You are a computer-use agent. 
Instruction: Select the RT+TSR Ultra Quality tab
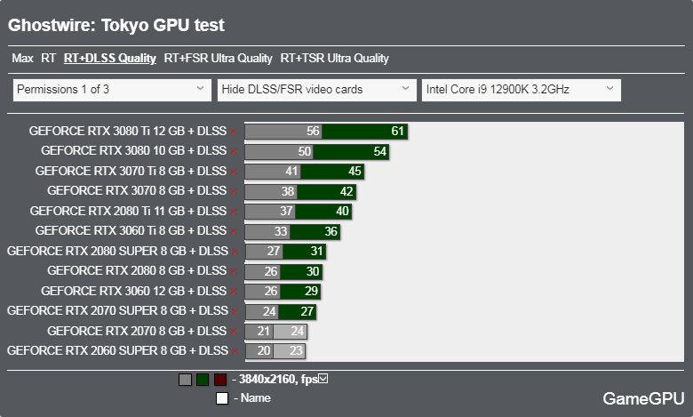[x=335, y=59]
